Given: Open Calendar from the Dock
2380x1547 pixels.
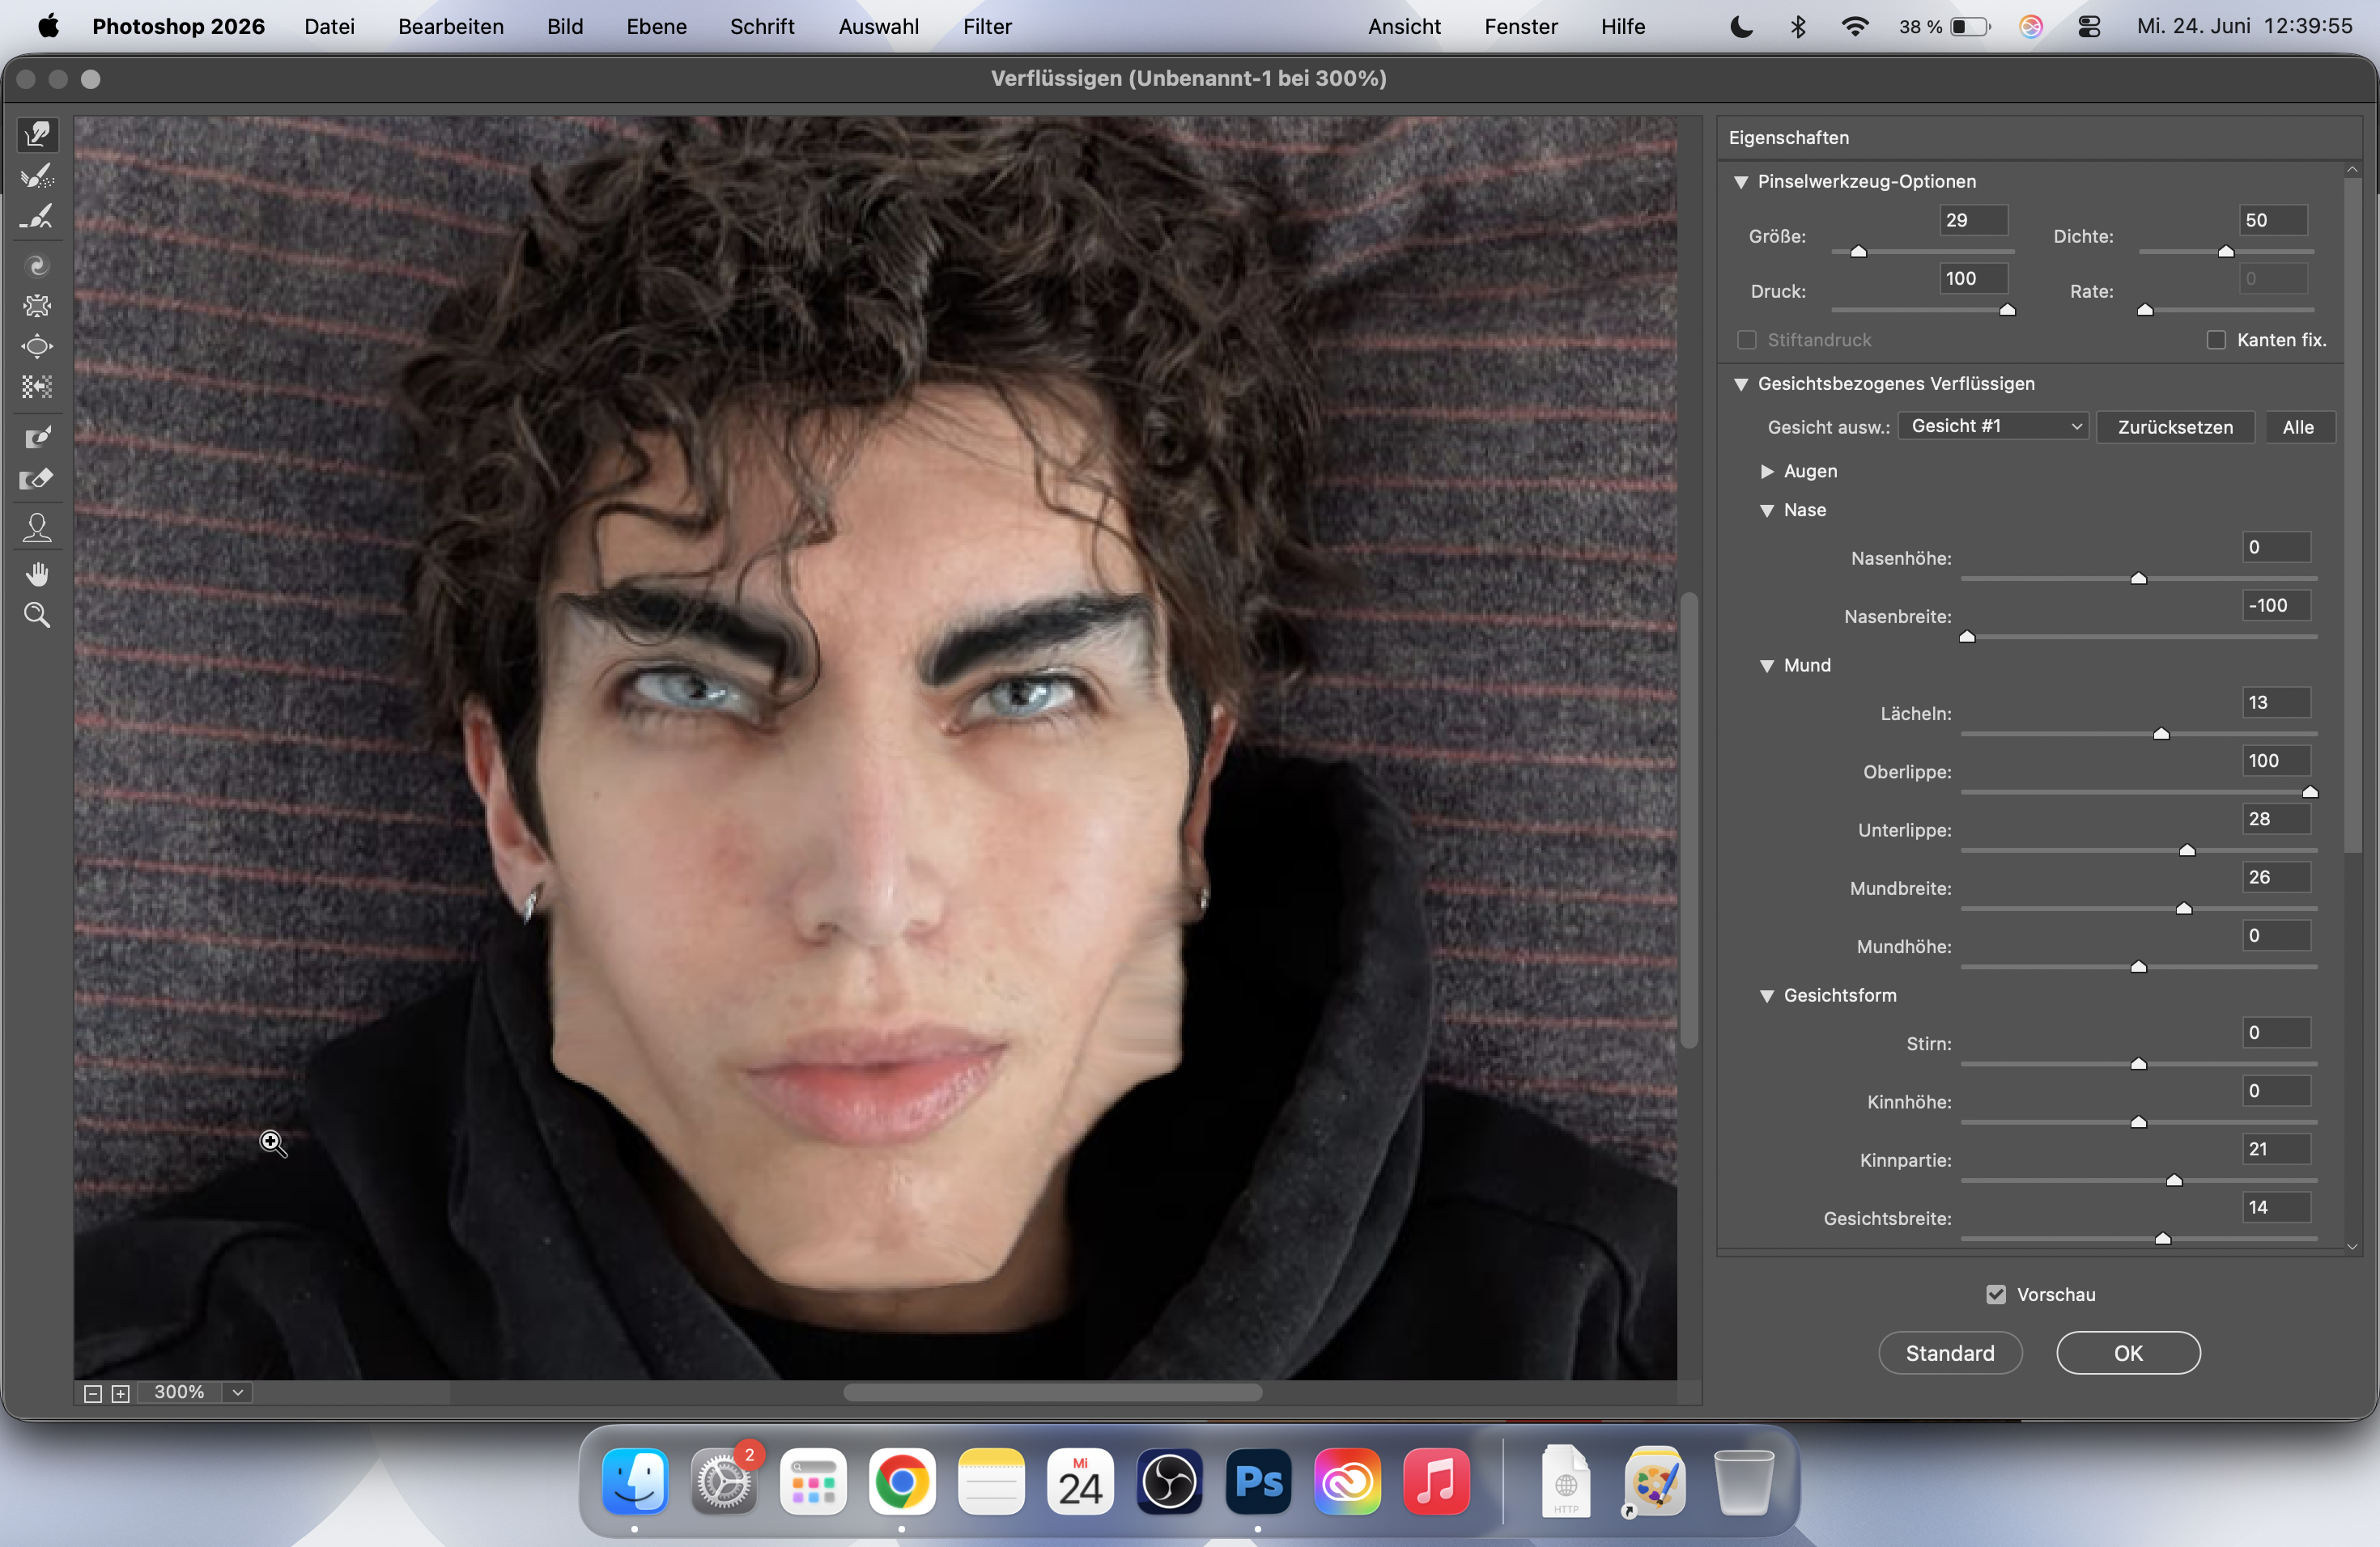Looking at the screenshot, I should [1080, 1481].
